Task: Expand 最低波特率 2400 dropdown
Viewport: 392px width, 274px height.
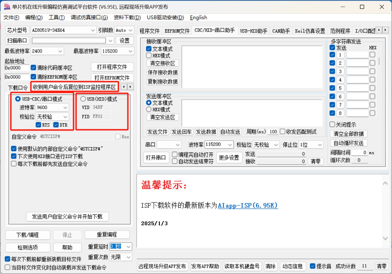Action: click(60, 51)
